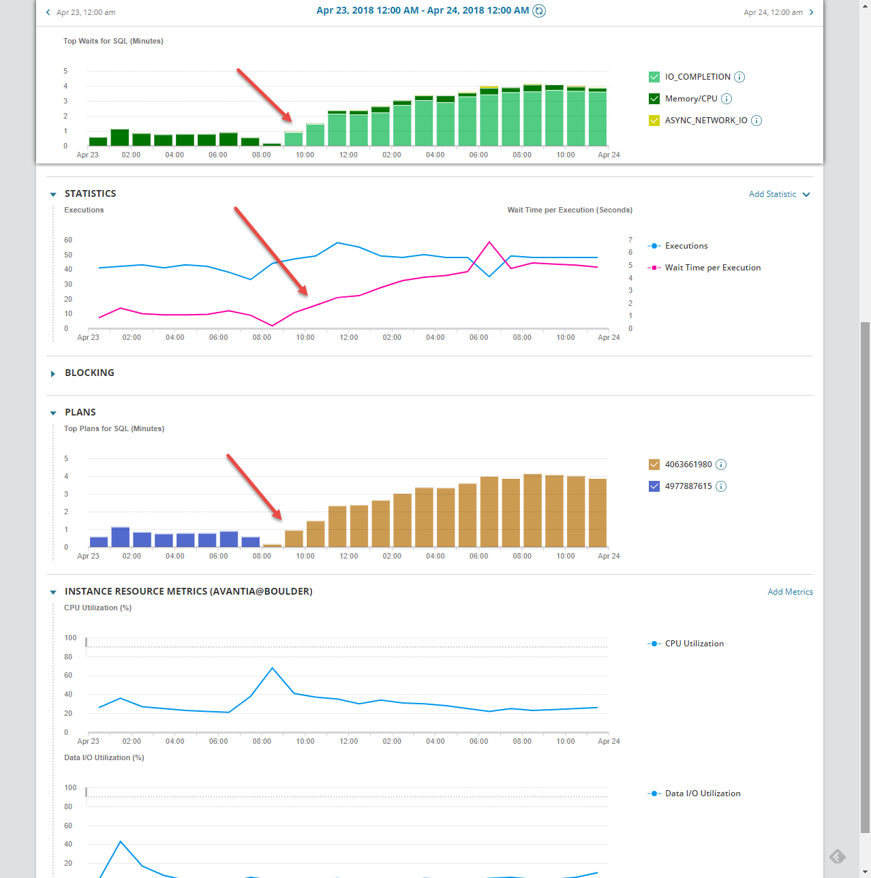Click the Wait Time per Execution axis label
This screenshot has width=871, height=878.
click(x=570, y=210)
